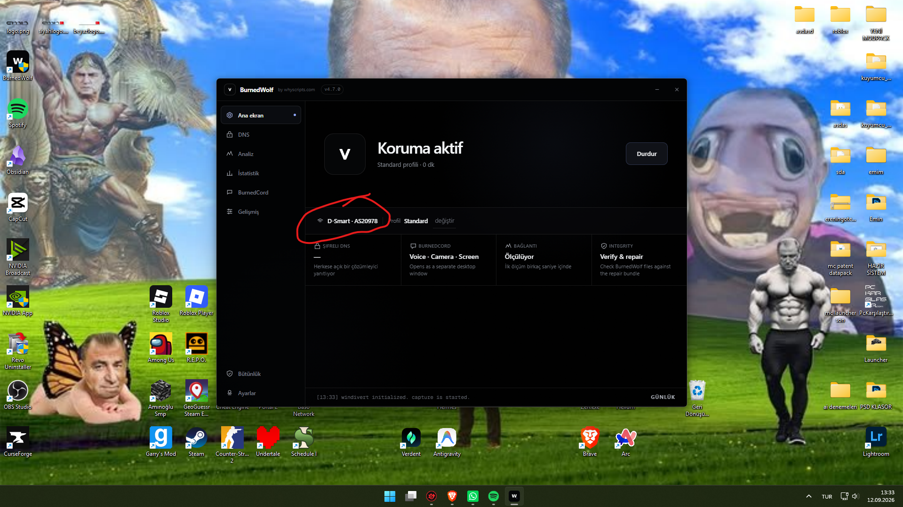The height and width of the screenshot is (507, 903).
Task: Click the TUR language indicator
Action: [x=827, y=496]
